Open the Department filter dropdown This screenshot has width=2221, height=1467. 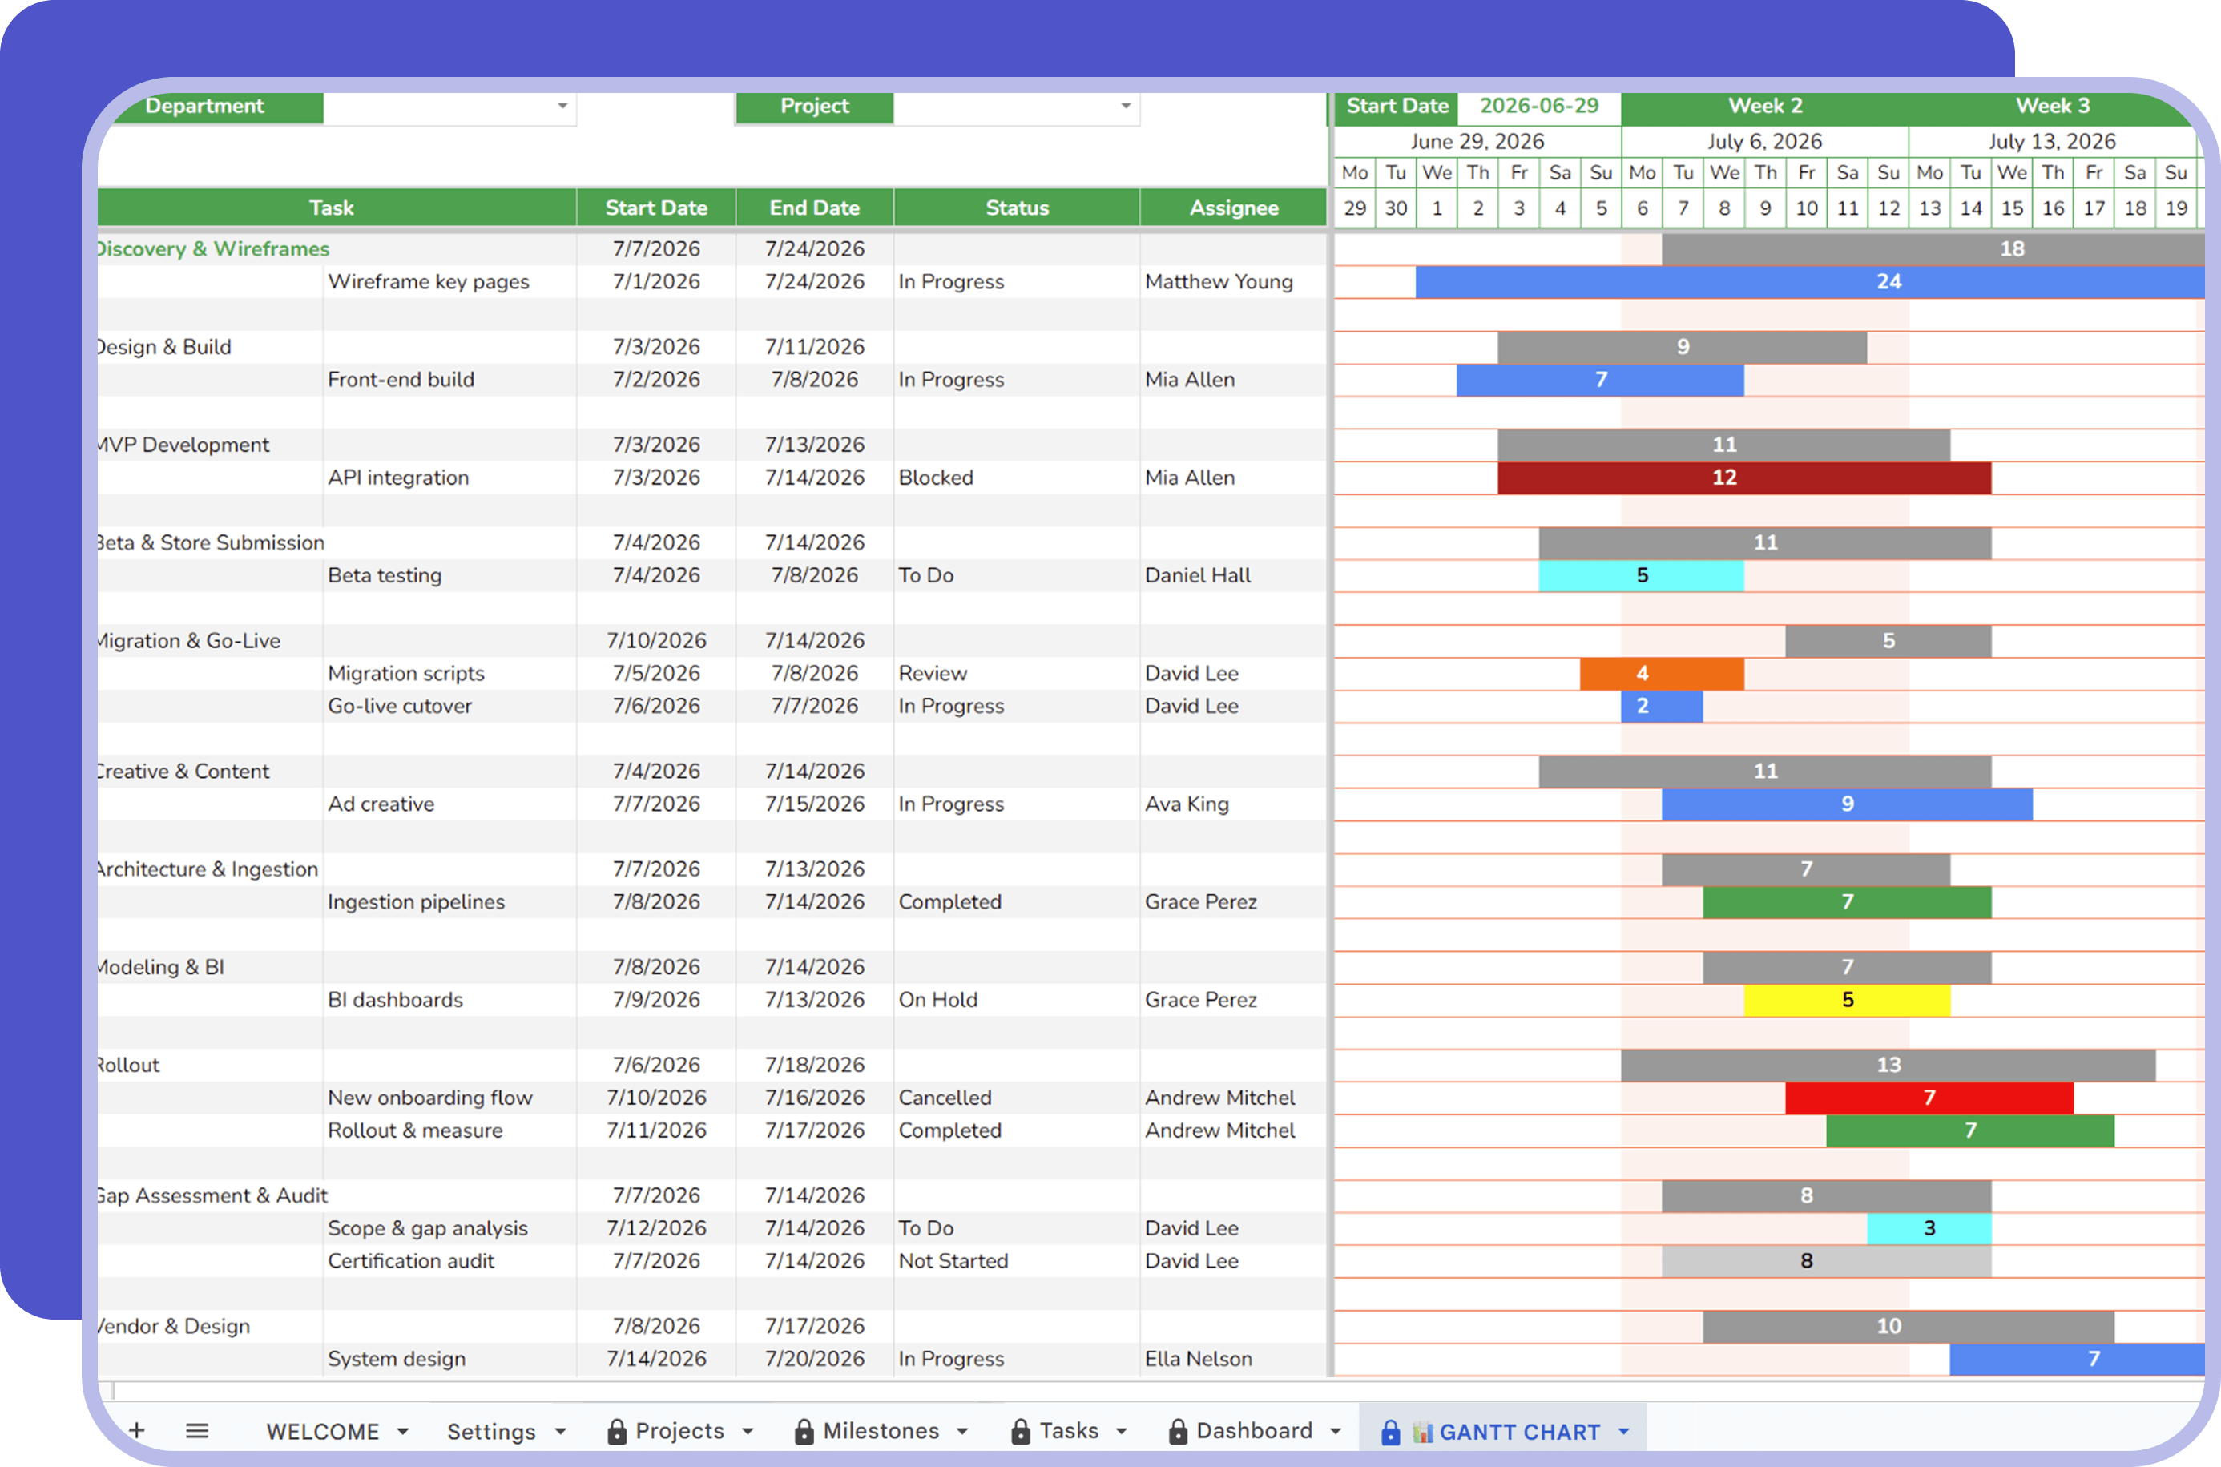(x=562, y=107)
